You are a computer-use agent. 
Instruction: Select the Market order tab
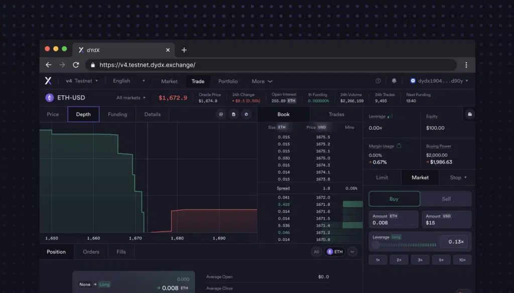click(x=420, y=178)
